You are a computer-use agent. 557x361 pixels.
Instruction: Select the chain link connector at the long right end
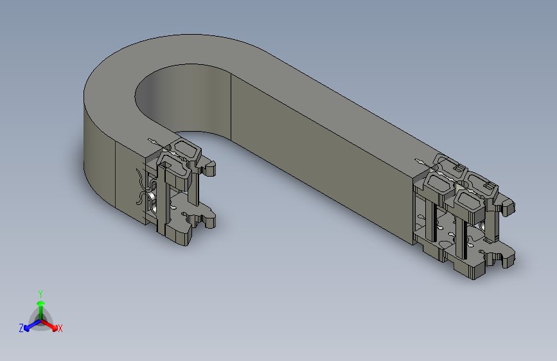[x=464, y=216]
